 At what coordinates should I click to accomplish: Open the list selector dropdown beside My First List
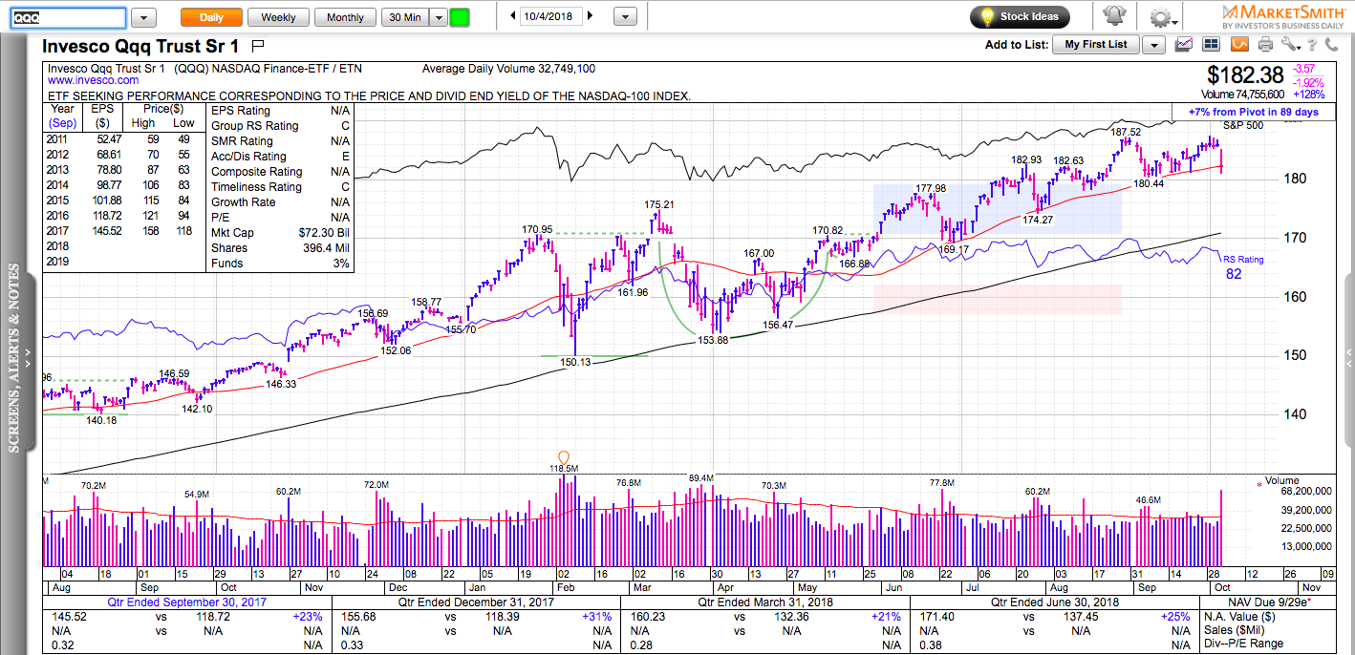1154,45
